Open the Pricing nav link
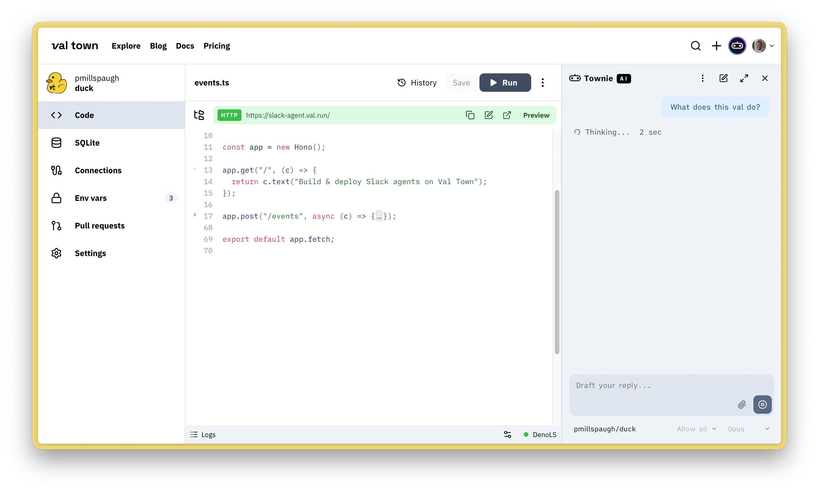 coord(216,46)
